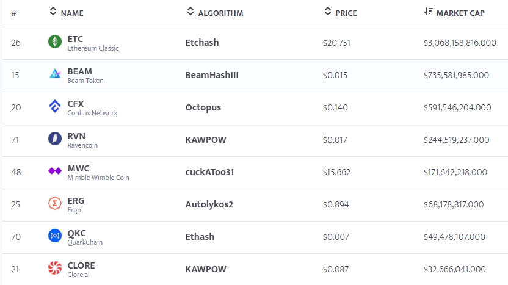
Task: Toggle Market Cap descending sort icon
Action: (x=428, y=12)
